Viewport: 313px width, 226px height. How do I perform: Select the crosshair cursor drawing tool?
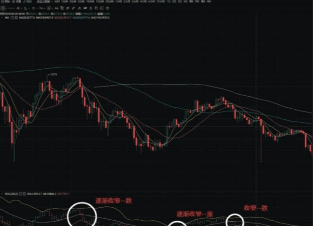tap(3, 8)
